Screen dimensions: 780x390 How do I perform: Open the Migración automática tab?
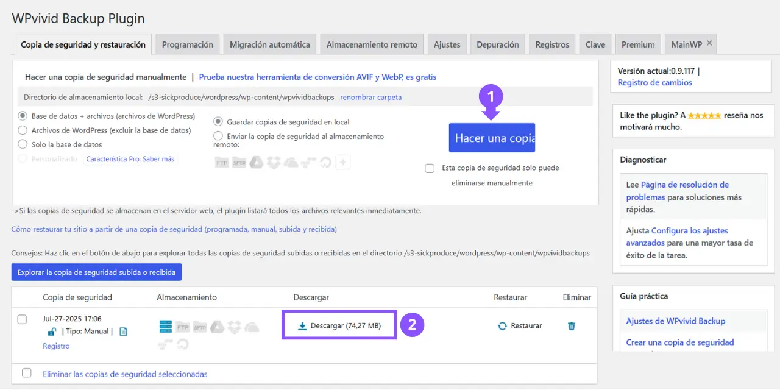point(270,44)
